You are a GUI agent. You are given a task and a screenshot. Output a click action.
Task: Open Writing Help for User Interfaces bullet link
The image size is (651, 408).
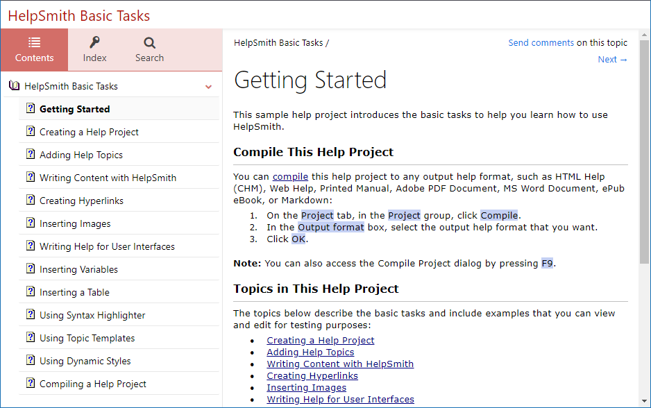[340, 399]
